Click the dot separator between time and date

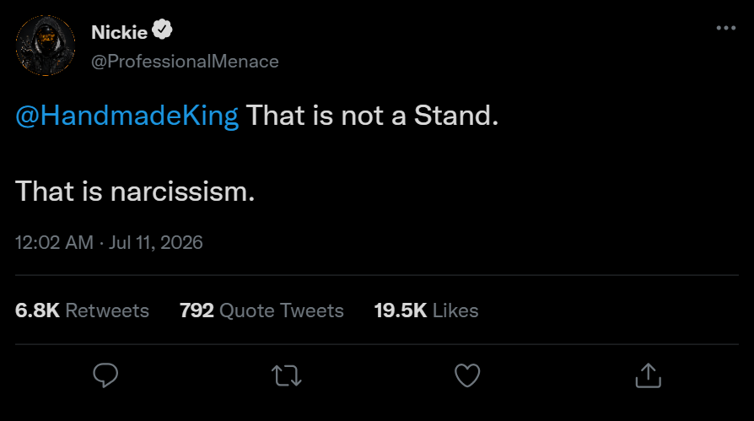coord(101,244)
